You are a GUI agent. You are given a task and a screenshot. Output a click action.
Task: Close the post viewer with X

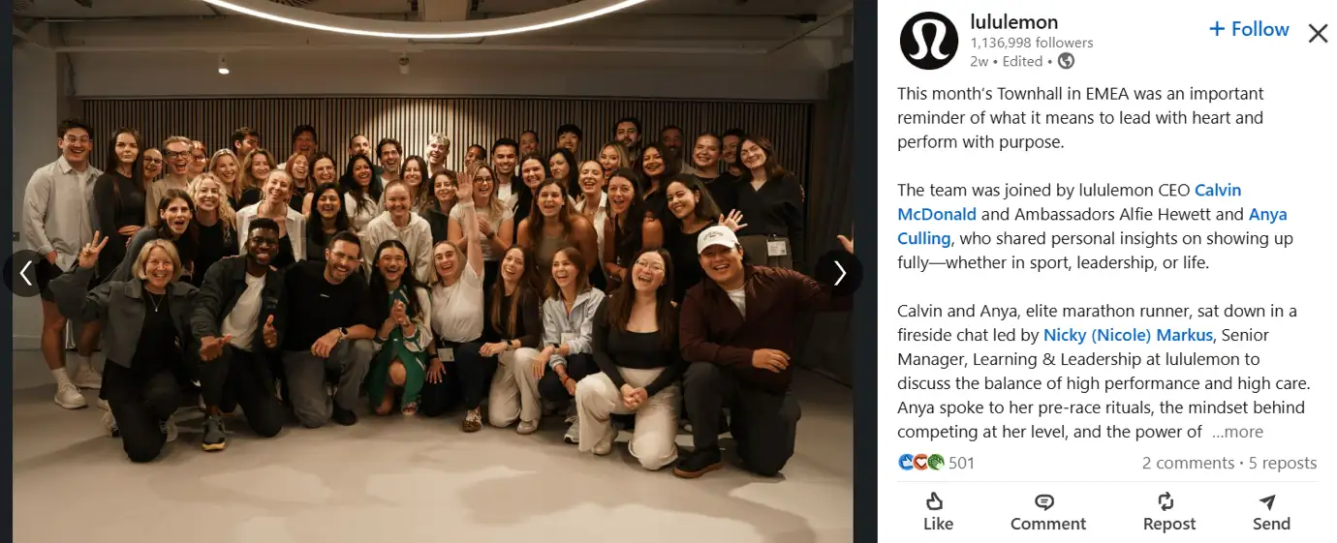tap(1318, 34)
